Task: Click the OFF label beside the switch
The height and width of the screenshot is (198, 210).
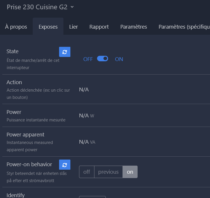Action: 88,59
